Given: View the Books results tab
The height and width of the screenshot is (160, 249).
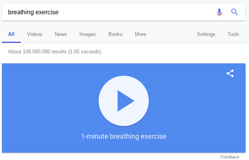Looking at the screenshot, I should coord(115,34).
